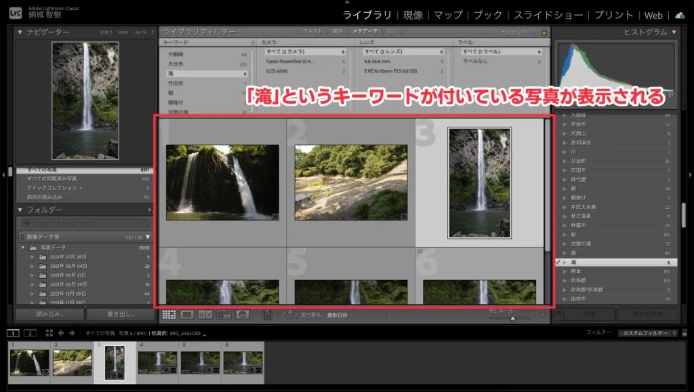Collapse the フォルダー panel
Viewport: 694px width, 392px height.
point(20,210)
